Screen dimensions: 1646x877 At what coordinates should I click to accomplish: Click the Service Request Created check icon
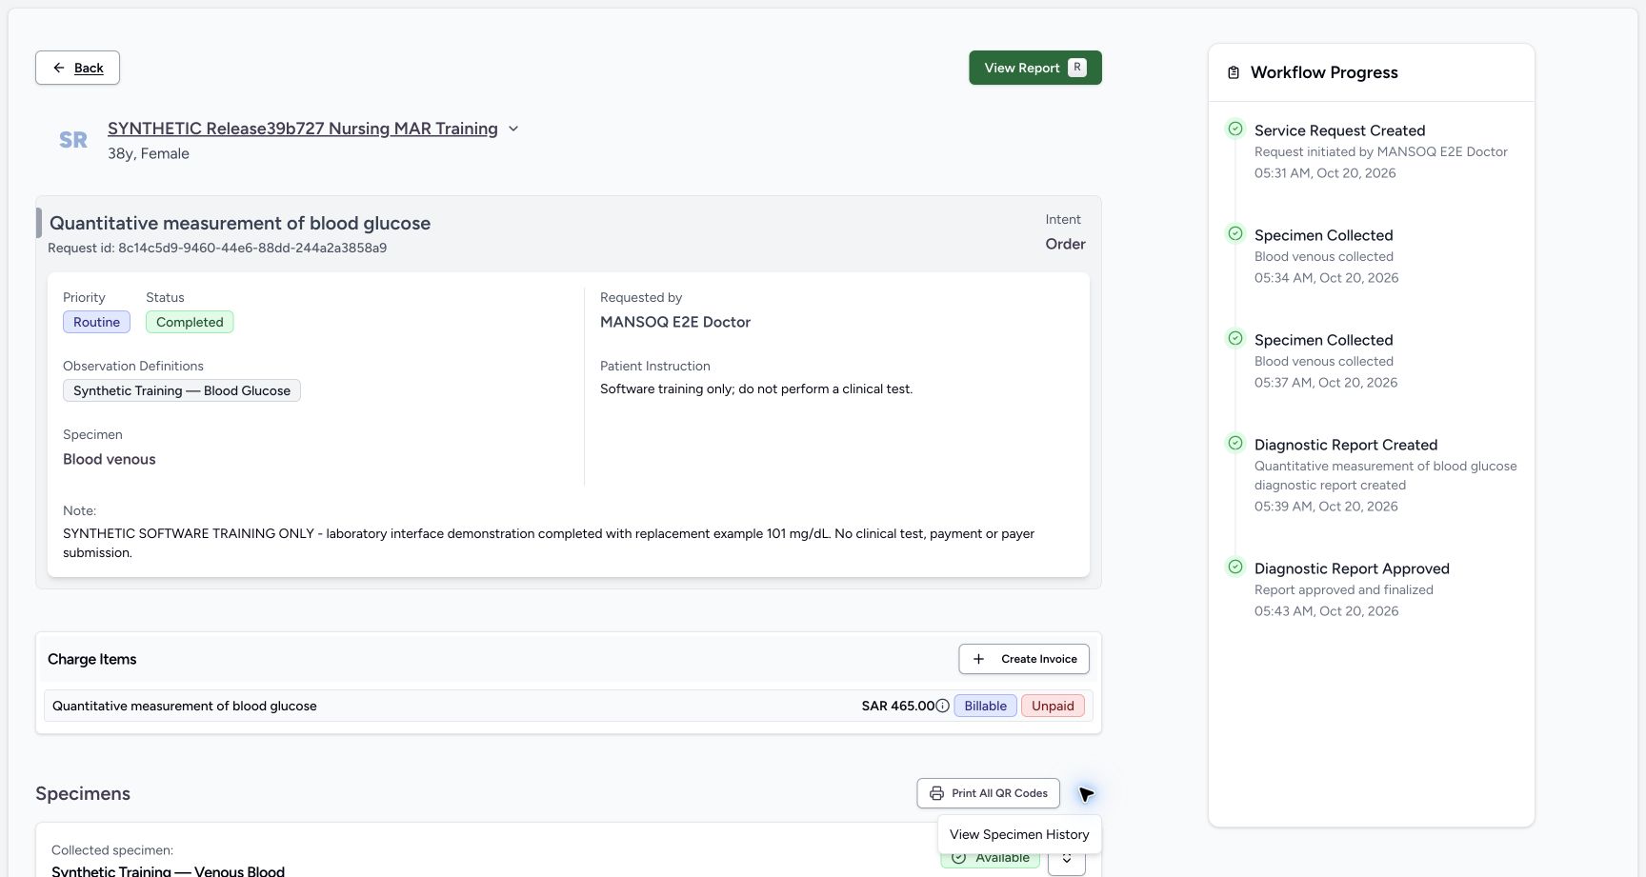tap(1235, 129)
